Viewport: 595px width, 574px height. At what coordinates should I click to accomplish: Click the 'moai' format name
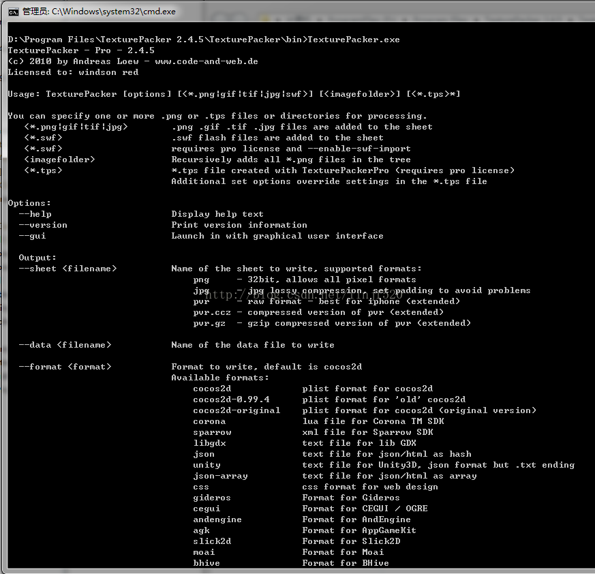coord(204,553)
